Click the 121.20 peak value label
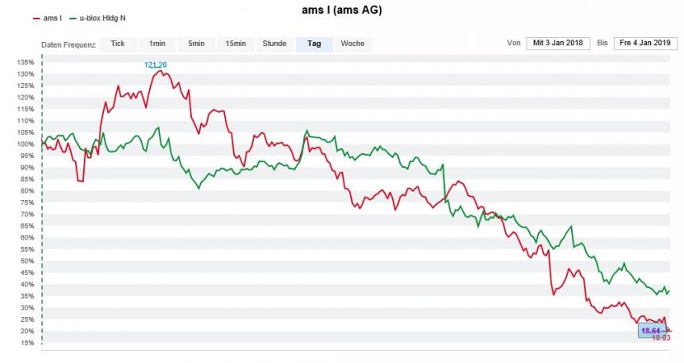Viewport: 684px width, 363px height. point(156,64)
